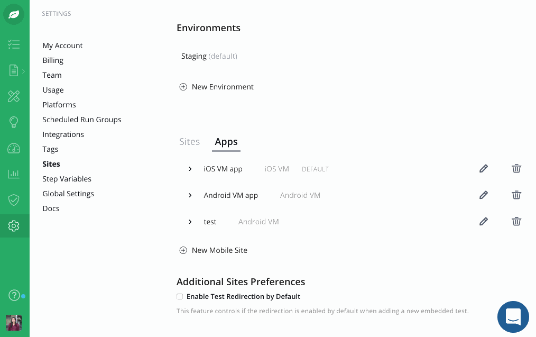Open the speedometer dashboard sidebar icon
536x337 pixels.
point(14,148)
